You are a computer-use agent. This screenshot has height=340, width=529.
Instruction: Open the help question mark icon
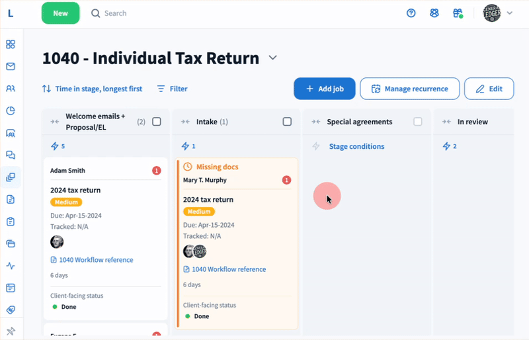coord(411,13)
